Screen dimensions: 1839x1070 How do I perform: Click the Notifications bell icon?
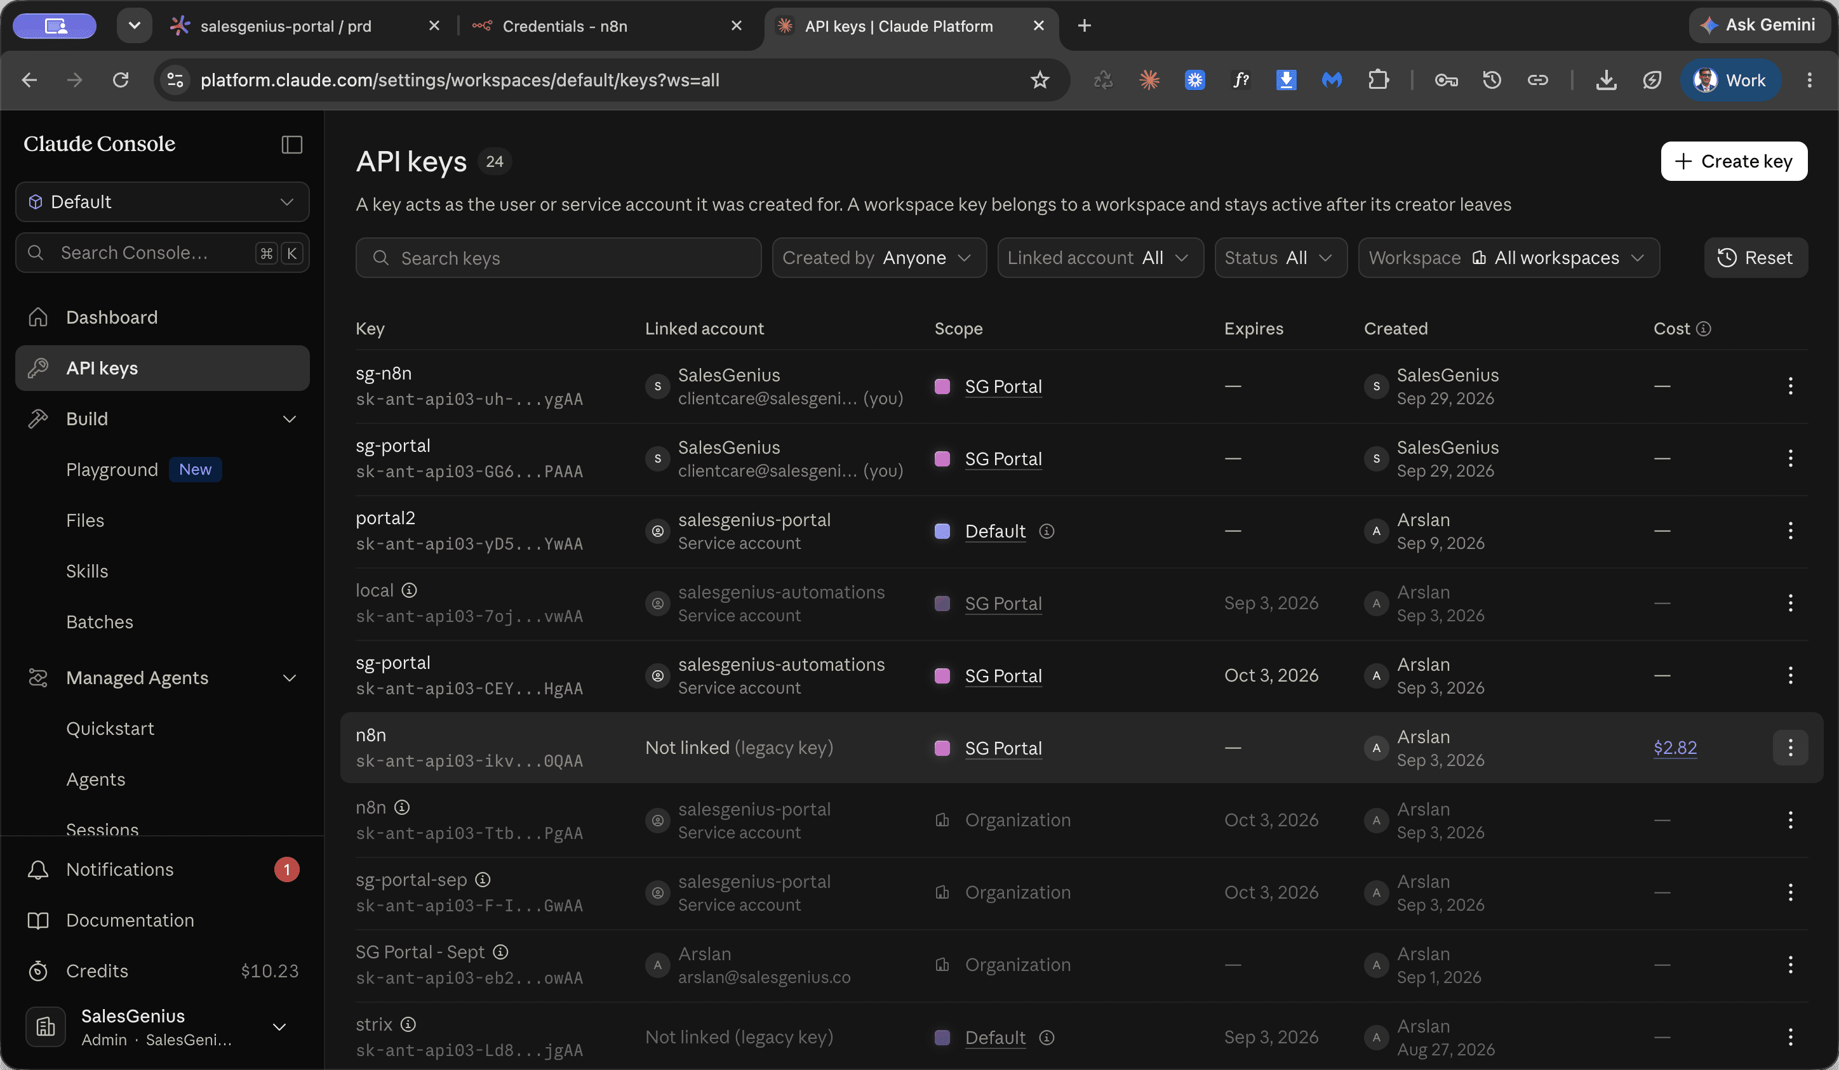pyautogui.click(x=38, y=869)
